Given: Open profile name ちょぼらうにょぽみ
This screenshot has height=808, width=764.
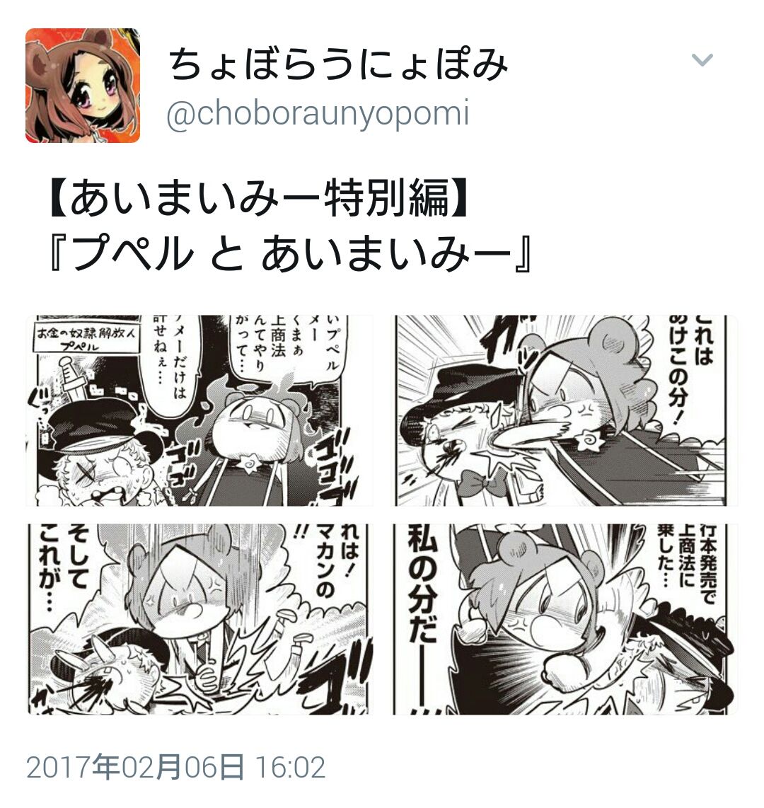Looking at the screenshot, I should [338, 64].
